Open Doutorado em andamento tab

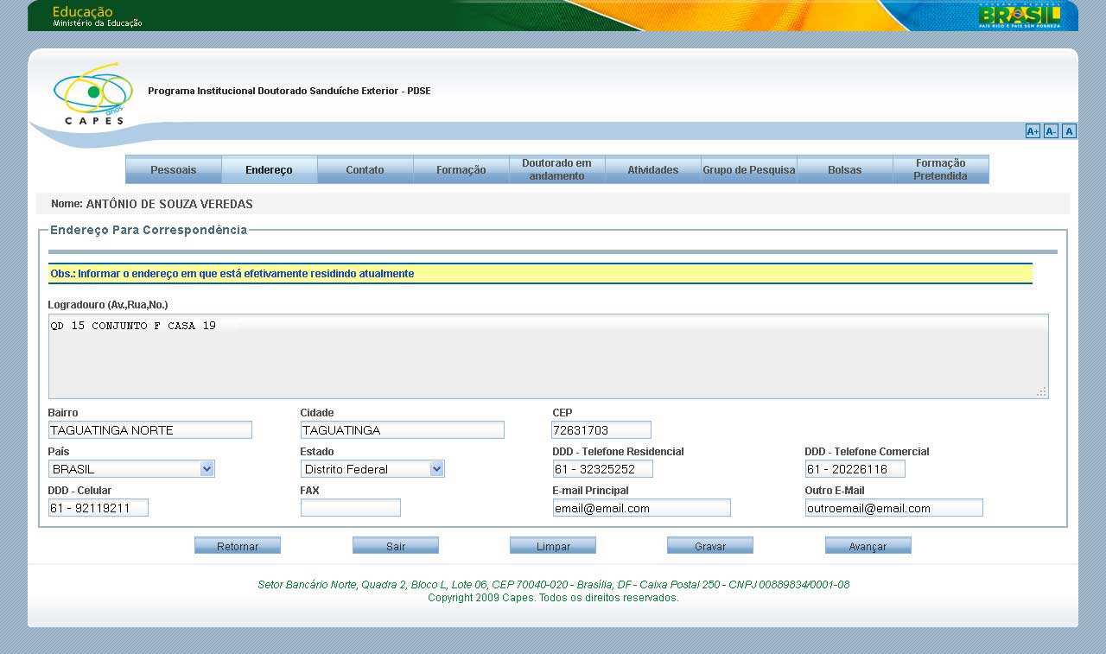[x=556, y=169]
